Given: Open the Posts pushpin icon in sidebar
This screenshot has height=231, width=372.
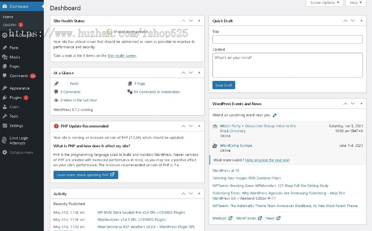Looking at the screenshot, I should [5, 47].
